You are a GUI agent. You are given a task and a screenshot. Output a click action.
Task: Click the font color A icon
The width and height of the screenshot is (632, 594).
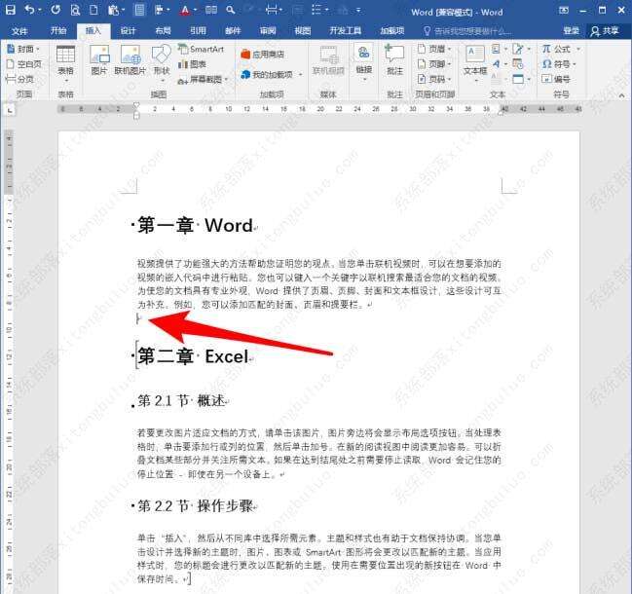point(185,11)
